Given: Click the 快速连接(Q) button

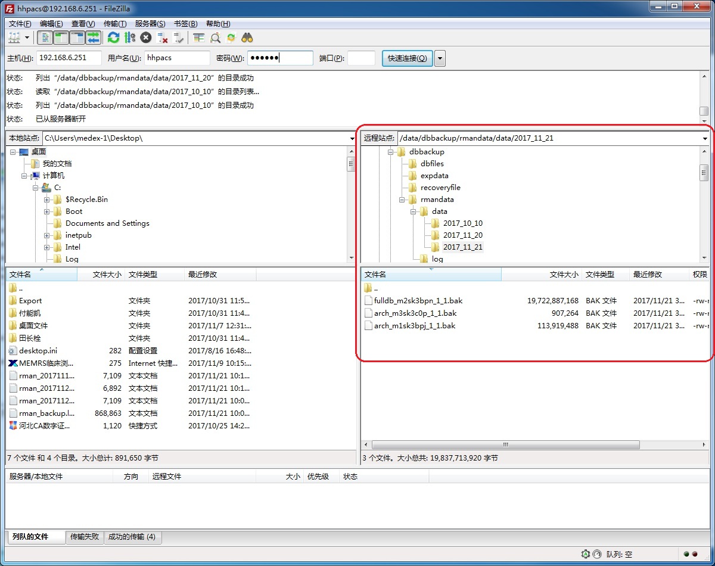Looking at the screenshot, I should (407, 58).
